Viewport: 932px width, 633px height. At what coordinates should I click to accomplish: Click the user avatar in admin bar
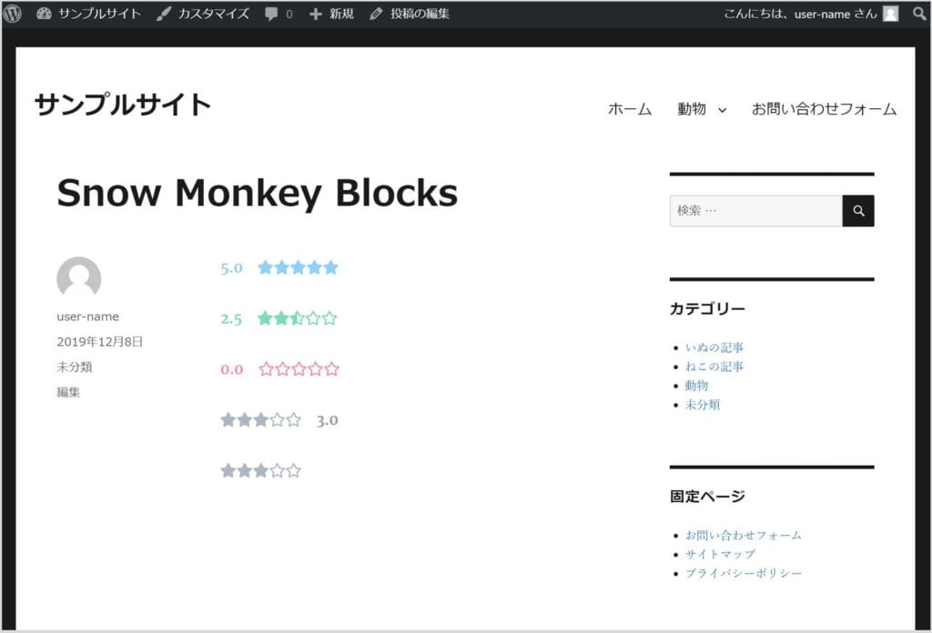coord(890,14)
